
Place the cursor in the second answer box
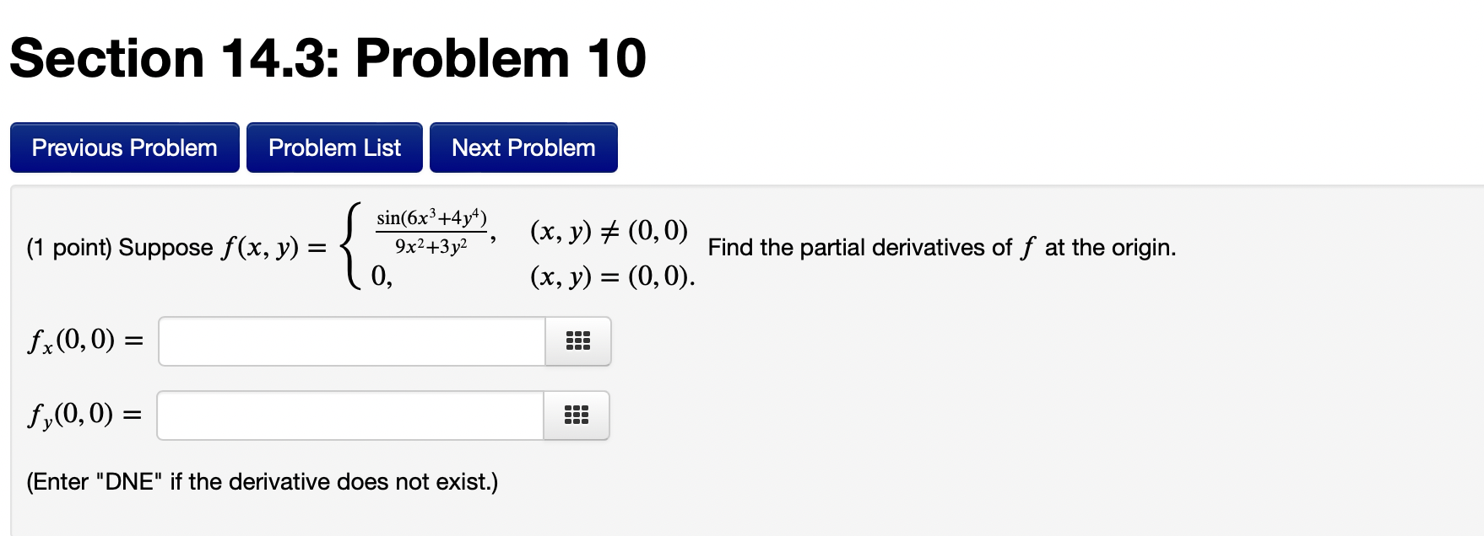(x=346, y=415)
